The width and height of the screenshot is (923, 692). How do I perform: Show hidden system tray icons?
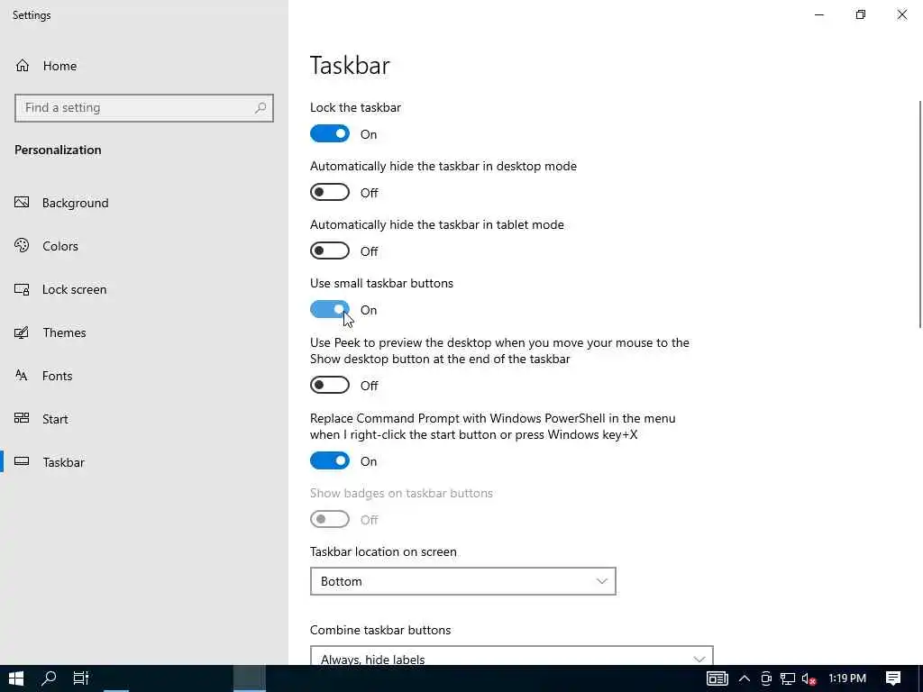(x=744, y=678)
